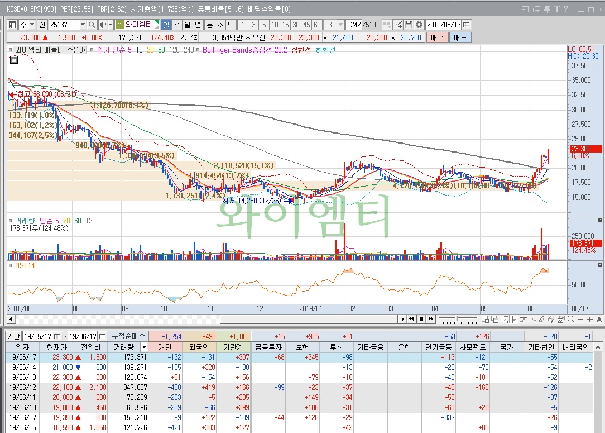Open the chart data table grid icon
This screenshot has height=433, width=605.
(13, 59)
